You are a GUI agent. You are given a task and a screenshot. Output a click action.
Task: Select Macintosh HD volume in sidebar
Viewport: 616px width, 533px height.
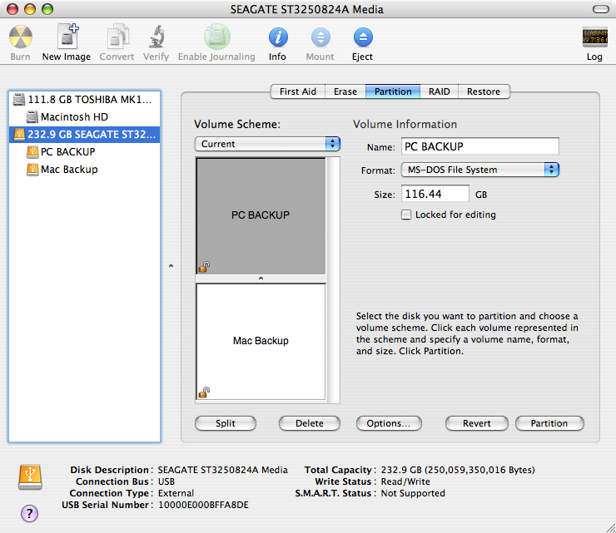(x=84, y=117)
